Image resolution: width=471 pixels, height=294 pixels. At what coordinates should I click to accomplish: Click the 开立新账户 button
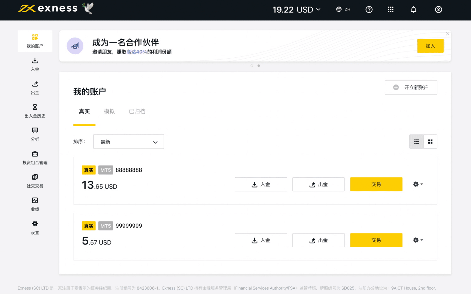(x=411, y=87)
